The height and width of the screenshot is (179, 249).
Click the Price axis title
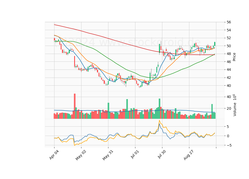click(x=234, y=57)
